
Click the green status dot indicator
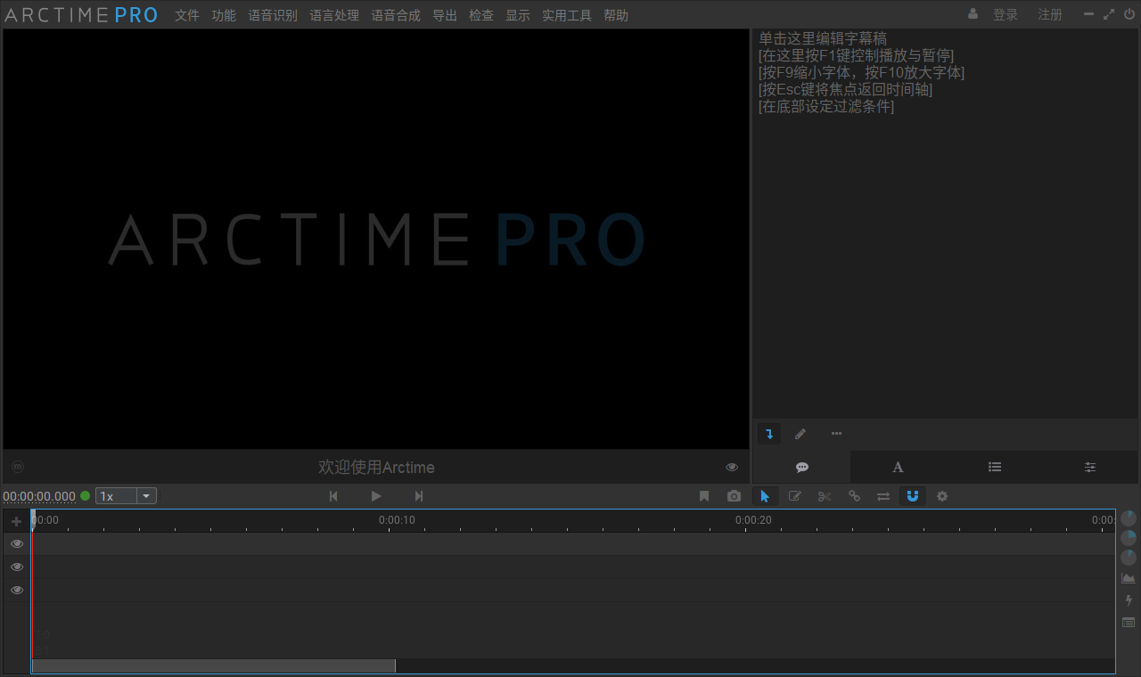point(86,496)
